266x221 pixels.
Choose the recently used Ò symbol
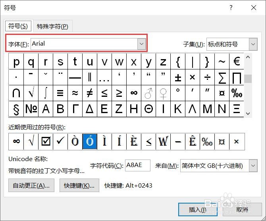click(75, 142)
